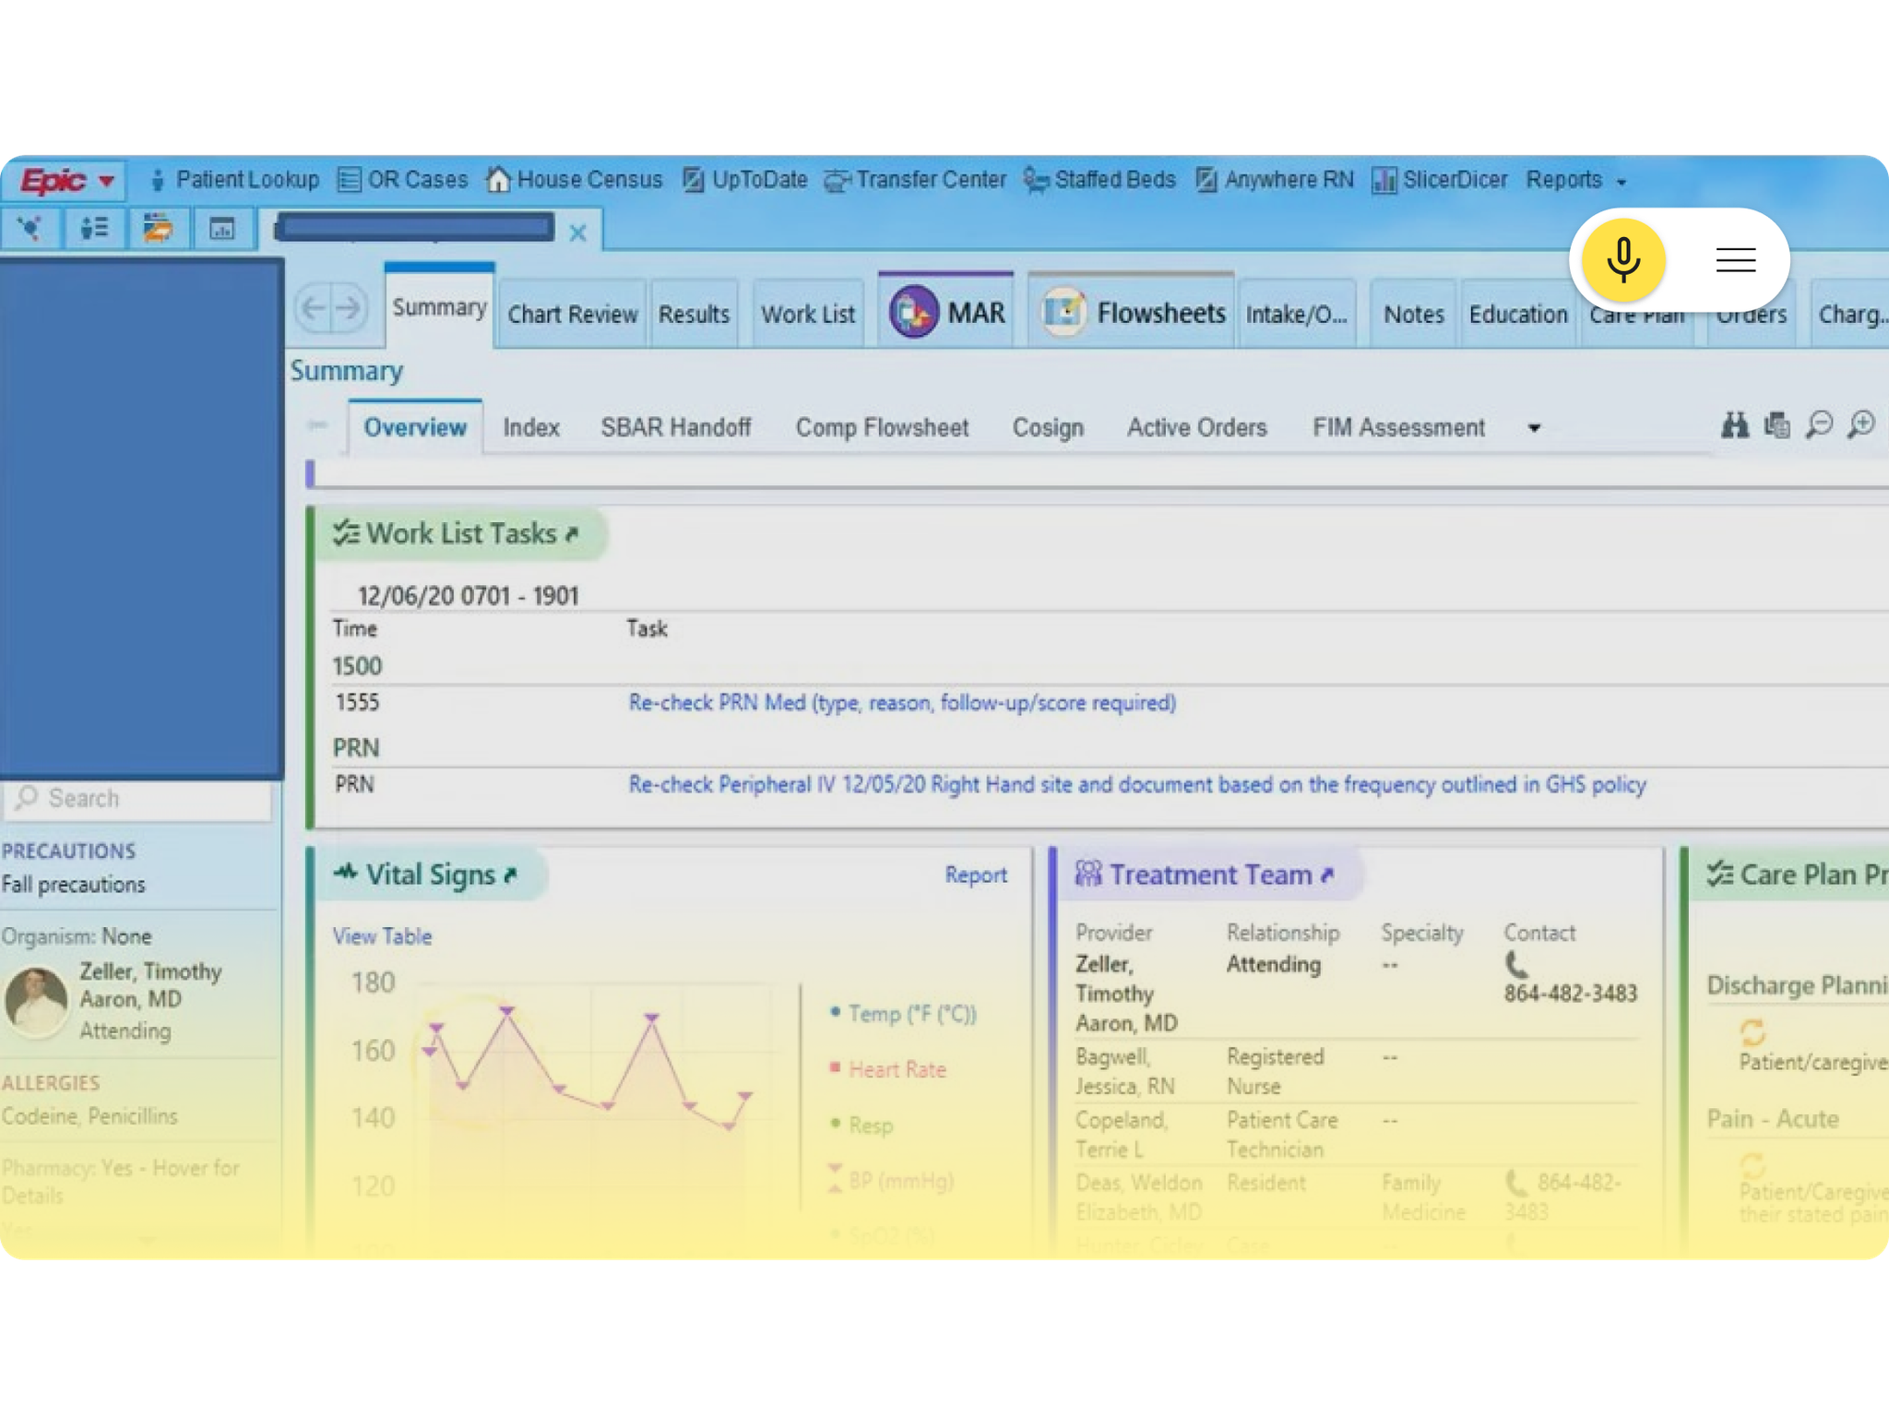Open the Flowsheets tab
This screenshot has width=1889, height=1417.
click(1132, 313)
